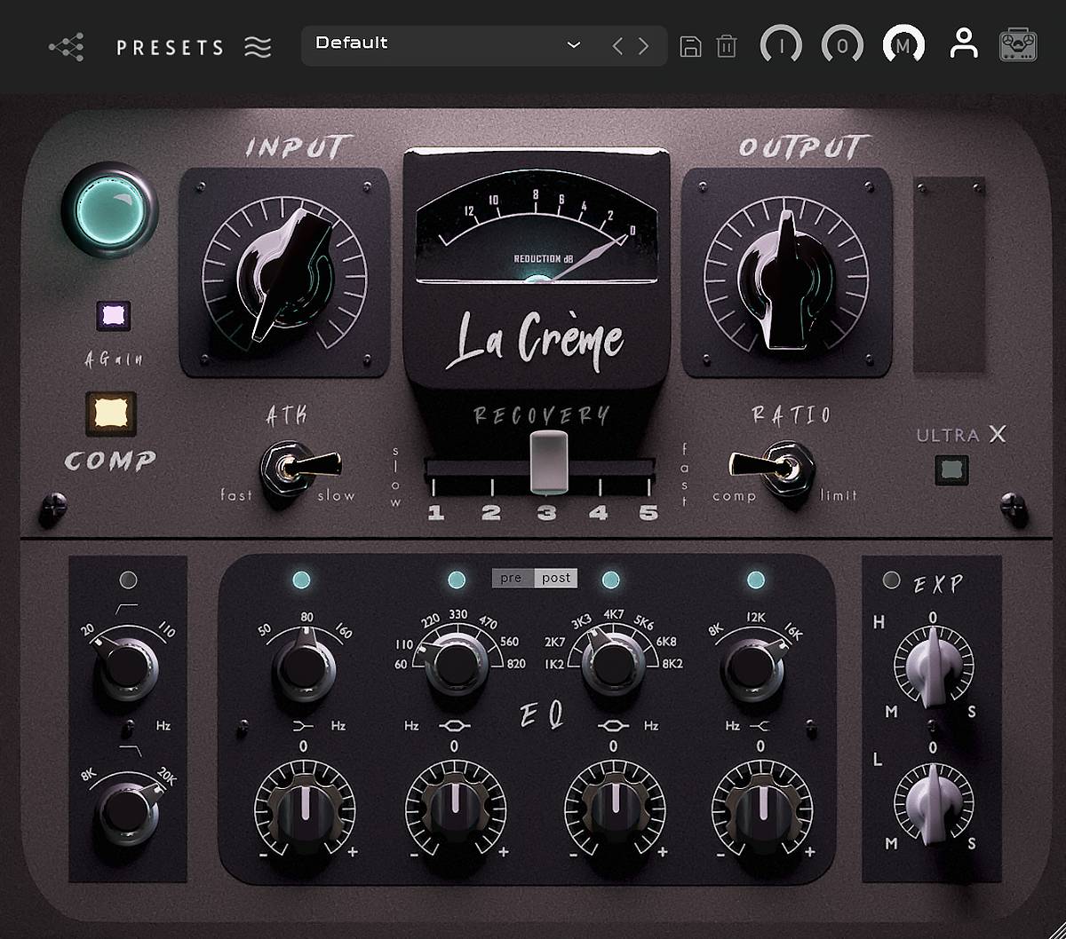The width and height of the screenshot is (1066, 939).
Task: Open the preset browser waves icon
Action: [x=258, y=46]
